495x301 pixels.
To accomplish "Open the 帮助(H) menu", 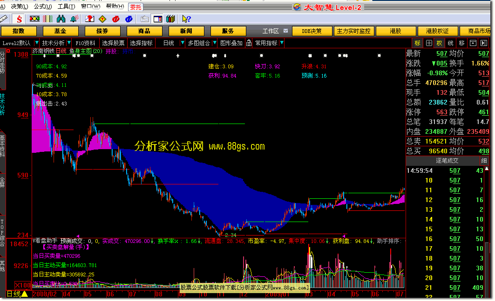I will coord(115,7).
